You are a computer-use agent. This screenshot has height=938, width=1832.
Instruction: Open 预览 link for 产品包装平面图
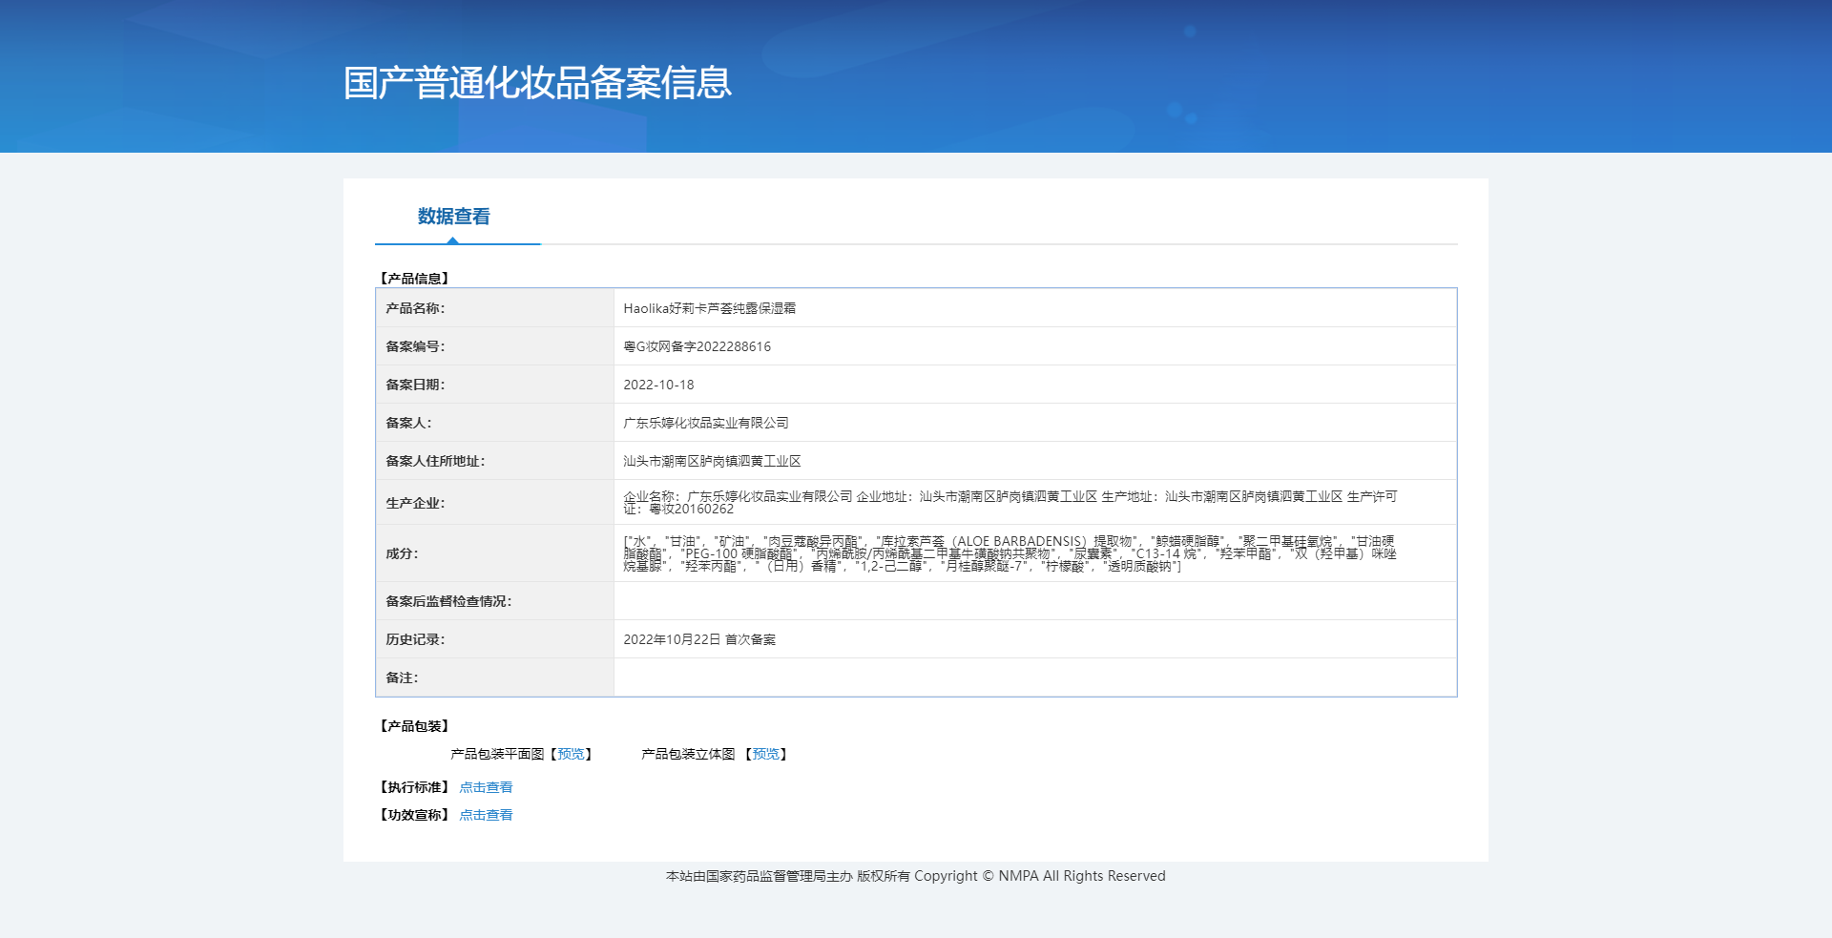point(571,754)
